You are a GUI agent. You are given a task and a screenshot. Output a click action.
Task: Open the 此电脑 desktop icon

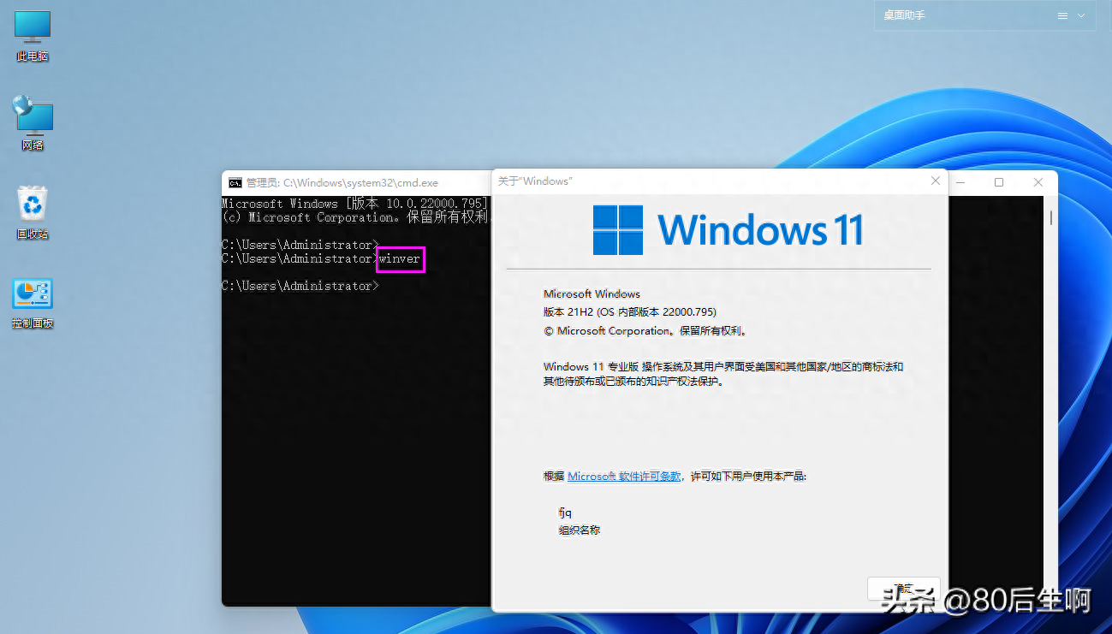33,34
